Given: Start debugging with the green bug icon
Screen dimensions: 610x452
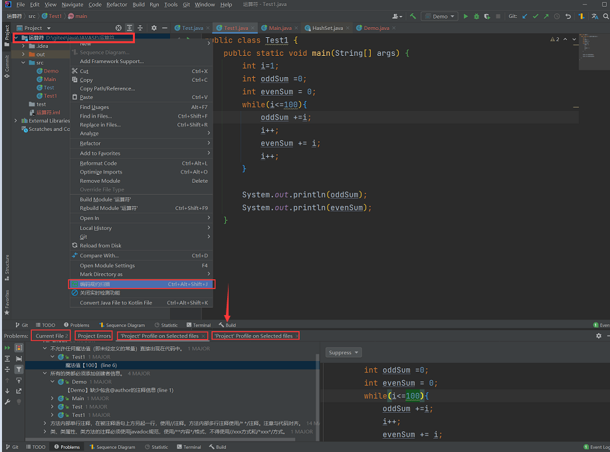Looking at the screenshot, I should pyautogui.click(x=476, y=17).
